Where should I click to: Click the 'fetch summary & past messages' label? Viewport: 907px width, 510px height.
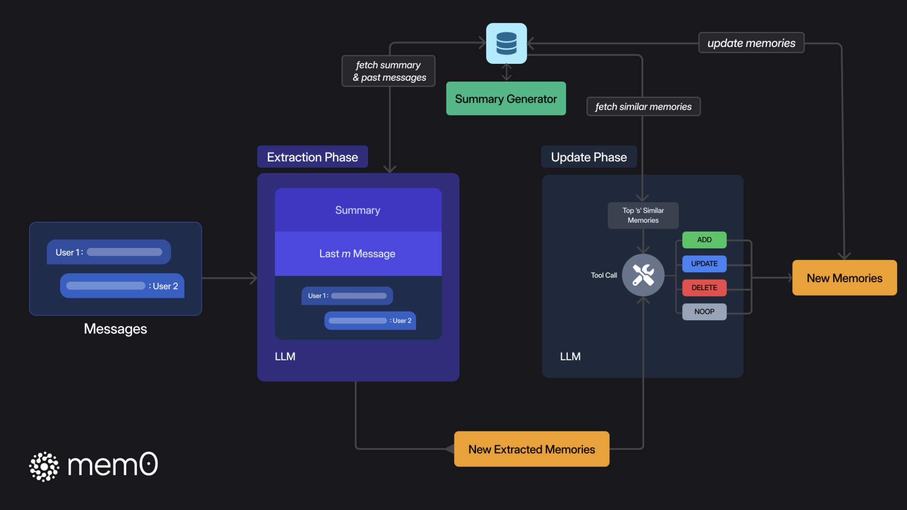point(388,71)
